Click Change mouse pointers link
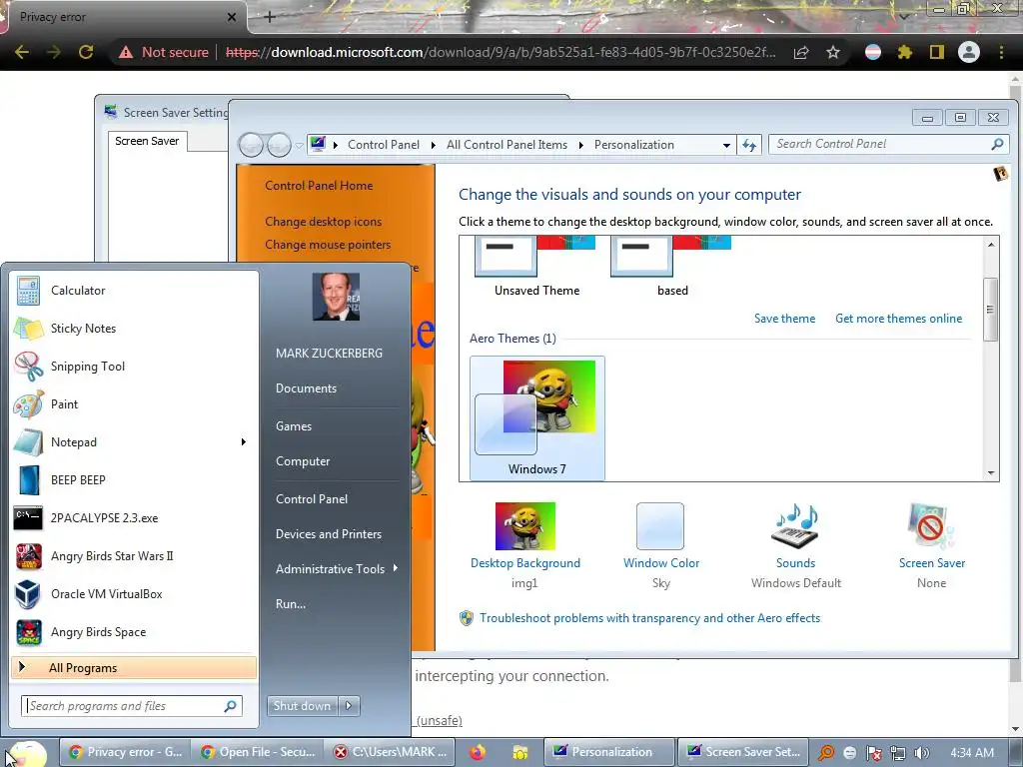Image resolution: width=1023 pixels, height=767 pixels. coord(328,245)
